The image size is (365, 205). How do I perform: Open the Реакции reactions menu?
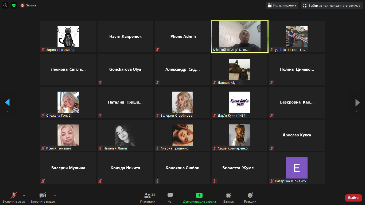(250, 198)
